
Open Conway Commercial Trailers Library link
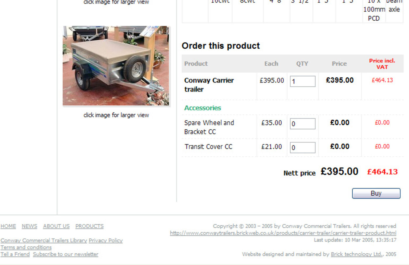(x=44, y=240)
